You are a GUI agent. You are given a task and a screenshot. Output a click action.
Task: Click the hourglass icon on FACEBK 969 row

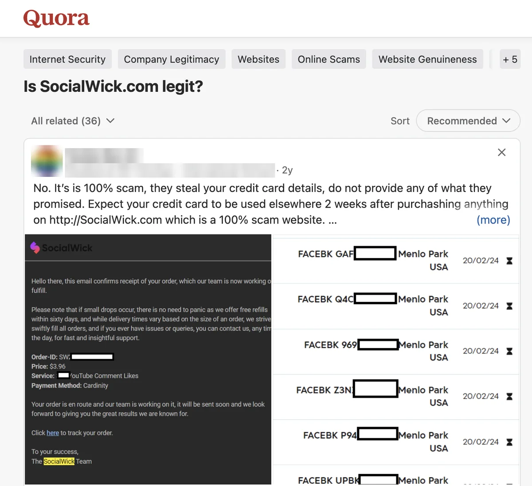[x=509, y=351]
